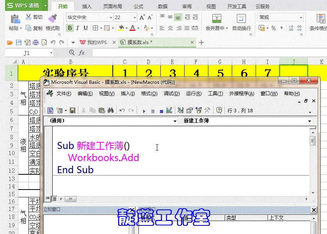Click the Undo icon in the VBA toolbar
327x234 pixels.
(x=121, y=110)
